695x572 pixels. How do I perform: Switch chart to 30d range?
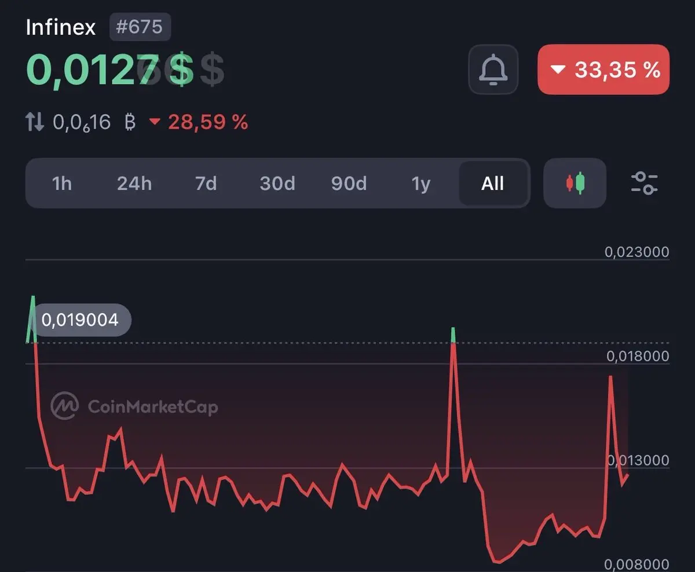coord(277,184)
